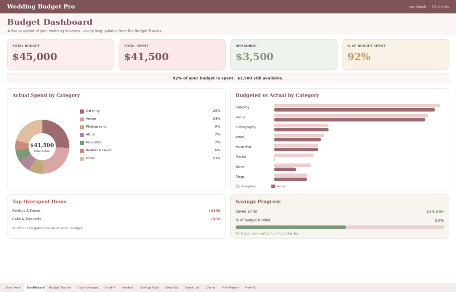Click the Budgeted vs Actual by Category heading

[277, 95]
